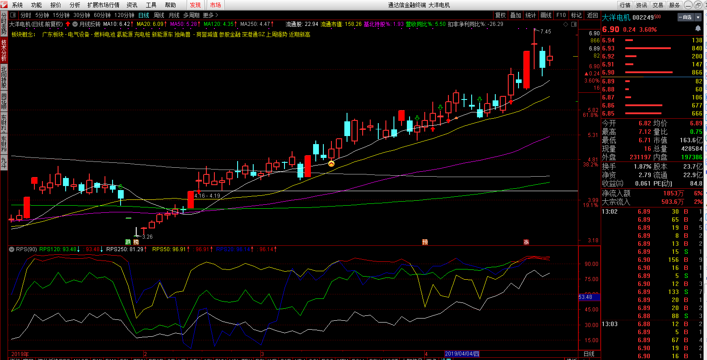
Task: Click the 日线 label at bottom right
Action: point(589,354)
